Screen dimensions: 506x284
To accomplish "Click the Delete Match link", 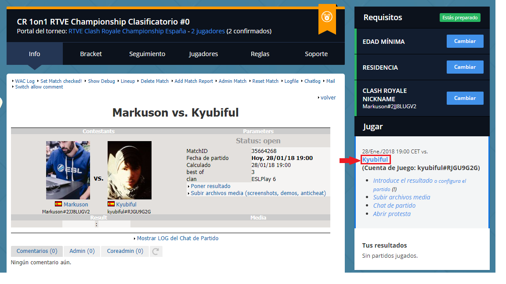I will point(155,81).
